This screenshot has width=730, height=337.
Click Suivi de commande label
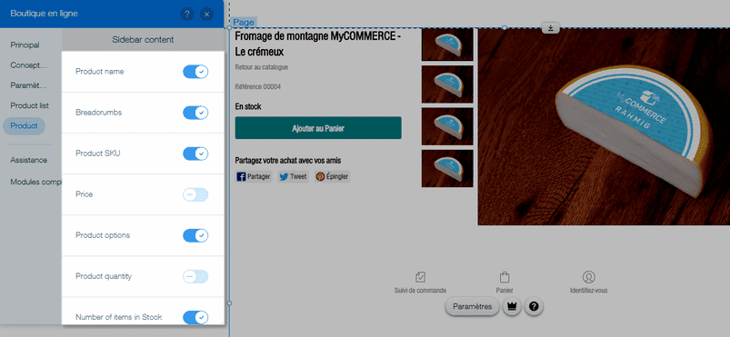pos(420,291)
